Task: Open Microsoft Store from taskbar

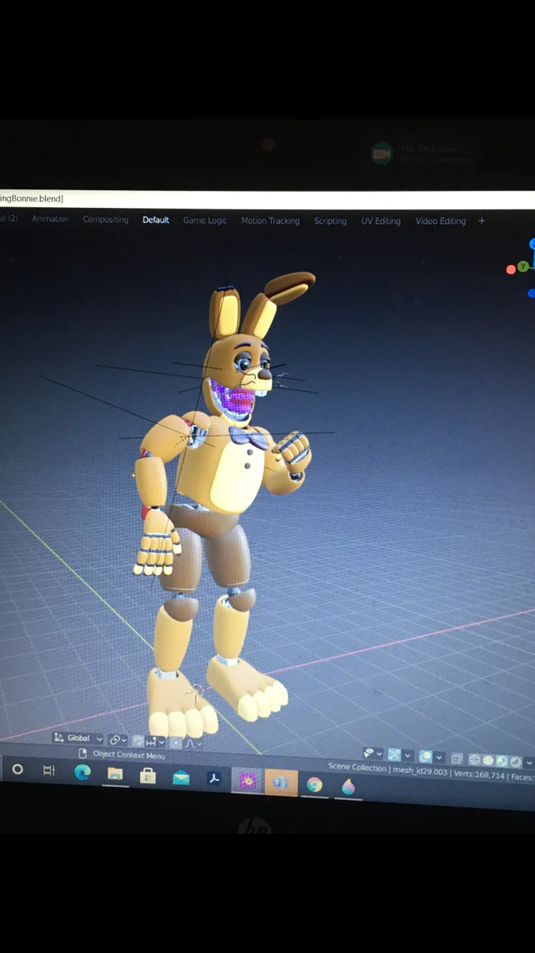Action: (148, 775)
